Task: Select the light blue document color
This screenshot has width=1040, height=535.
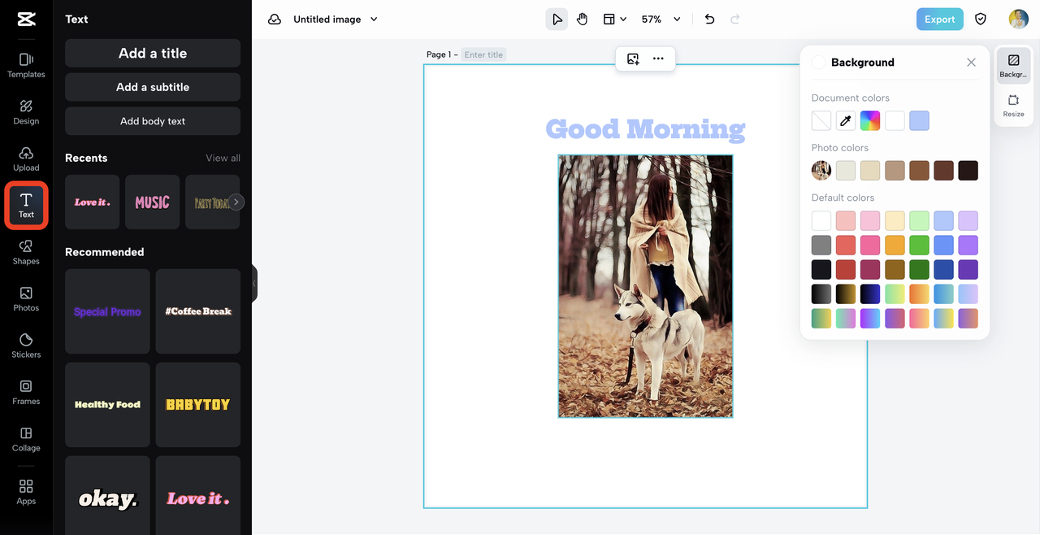Action: pyautogui.click(x=919, y=121)
